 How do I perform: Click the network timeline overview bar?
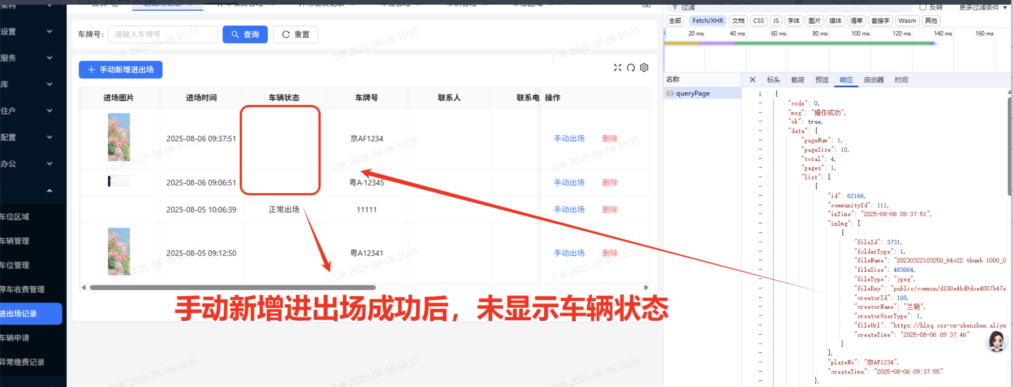pos(800,43)
